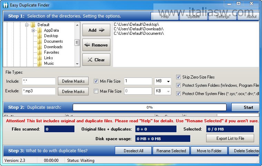Click the Disk space usage value
The height and width of the screenshot is (166, 262).
(163, 138)
